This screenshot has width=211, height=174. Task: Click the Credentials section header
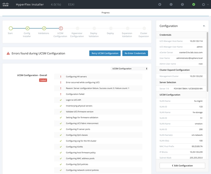tap(181, 35)
